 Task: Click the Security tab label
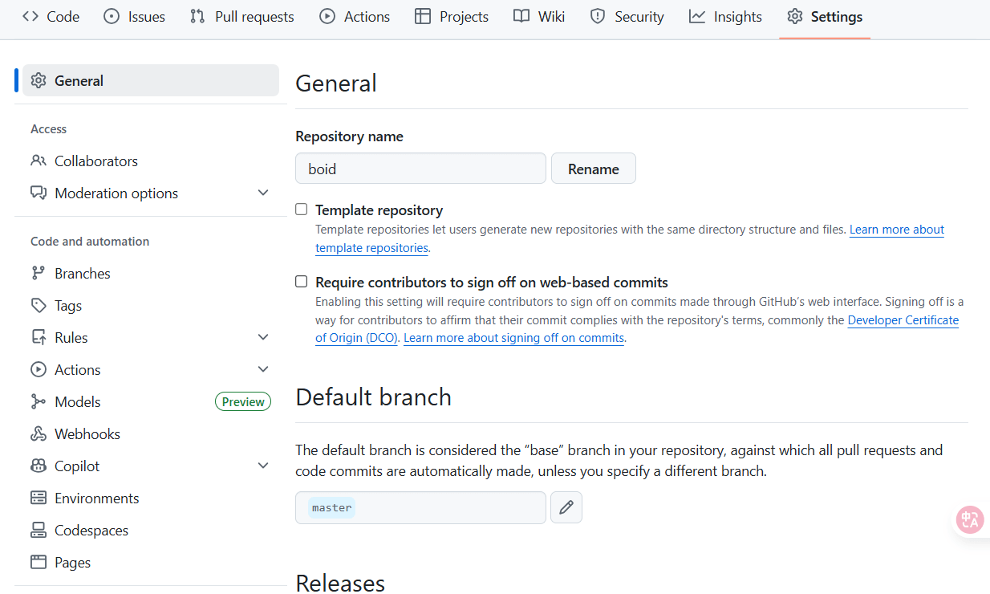coord(639,16)
